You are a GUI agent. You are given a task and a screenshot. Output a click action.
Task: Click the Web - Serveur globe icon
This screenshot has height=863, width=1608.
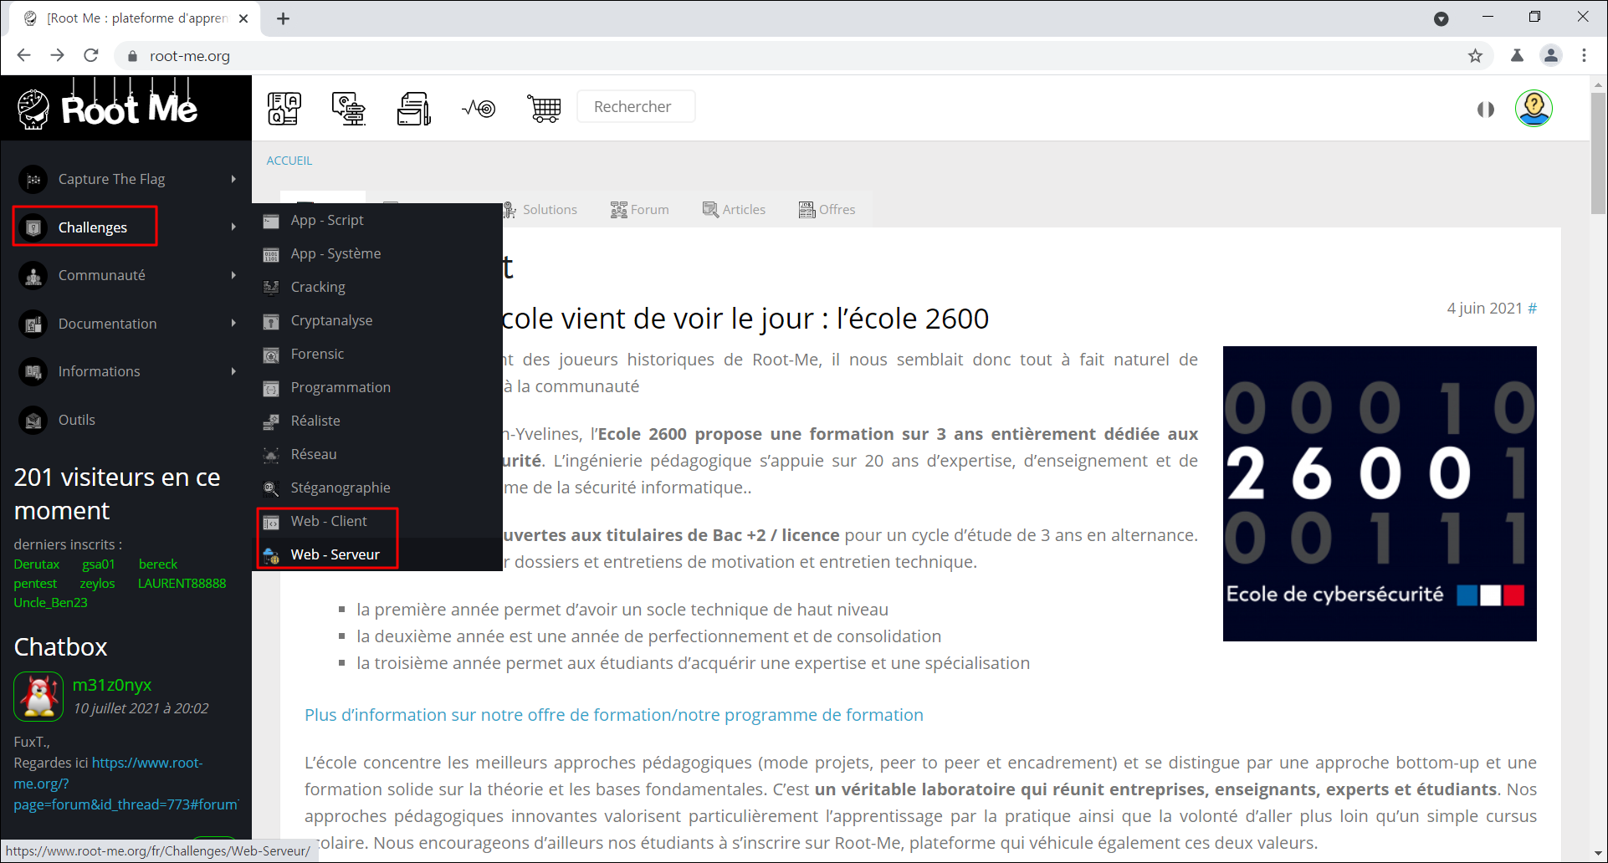(271, 555)
